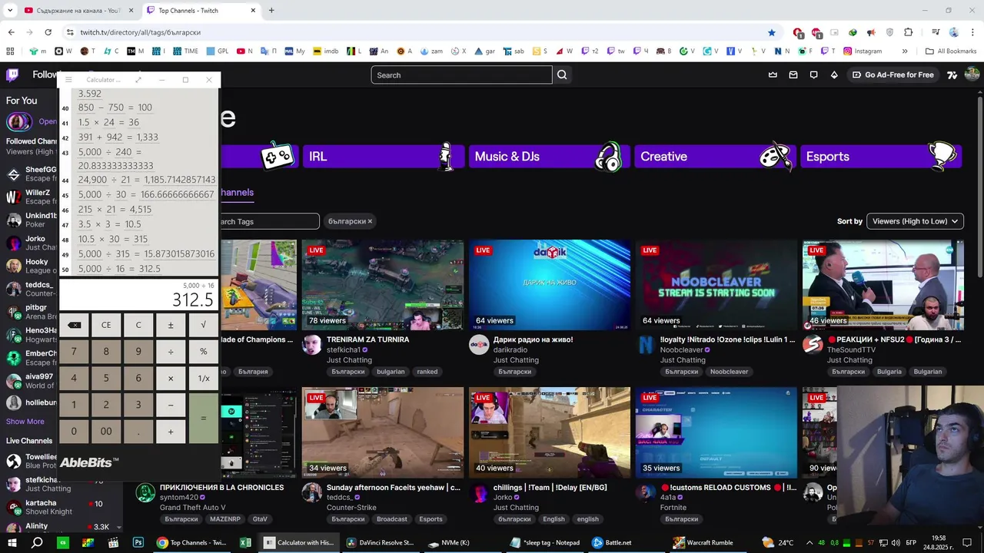The width and height of the screenshot is (984, 553).
Task: Click the 7TV extension icon in Twitch header
Action: (x=952, y=75)
